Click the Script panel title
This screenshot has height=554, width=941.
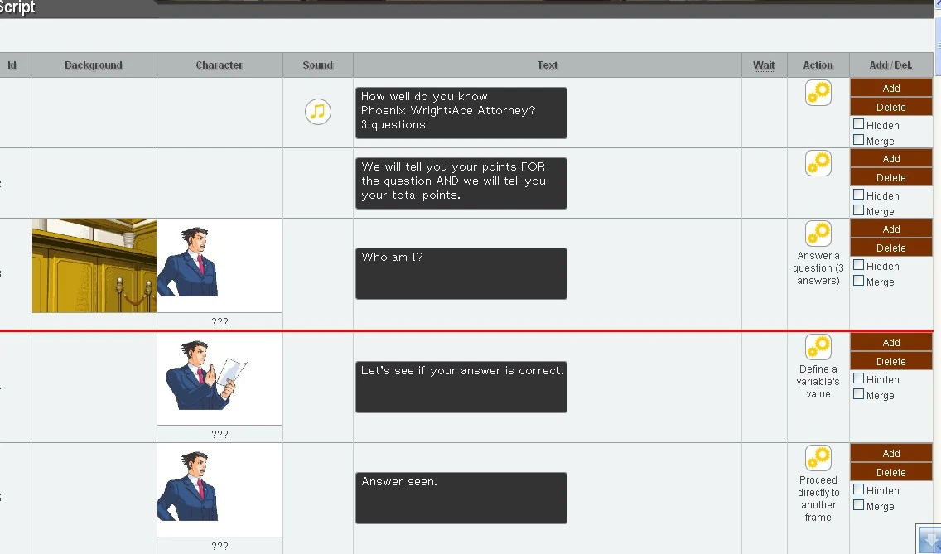17,7
